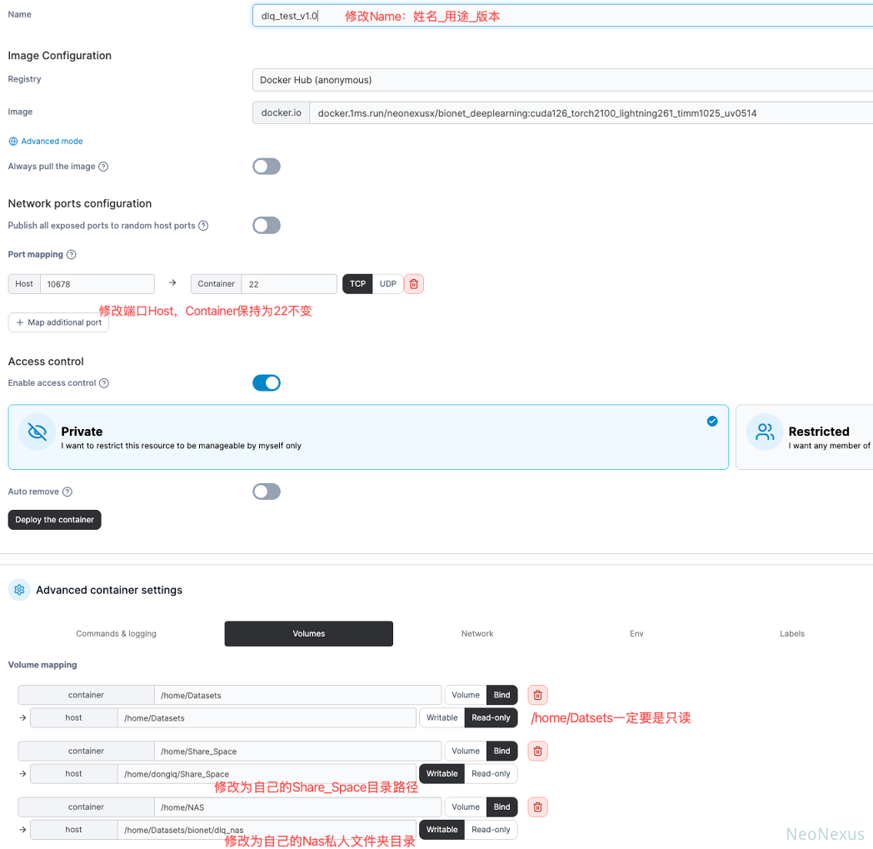The image size is (873, 849).
Task: Remove the /home/NAS volume mapping
Action: [537, 807]
